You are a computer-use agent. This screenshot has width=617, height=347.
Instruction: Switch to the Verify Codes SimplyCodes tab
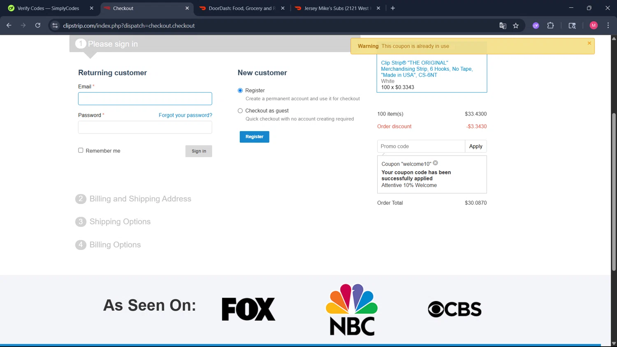coord(48,8)
